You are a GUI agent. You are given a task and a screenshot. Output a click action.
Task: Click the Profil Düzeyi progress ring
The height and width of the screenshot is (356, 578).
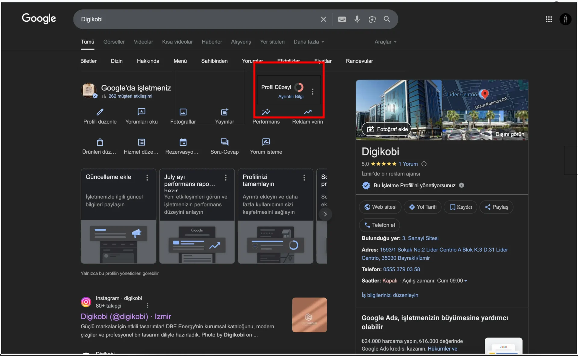coord(299,87)
